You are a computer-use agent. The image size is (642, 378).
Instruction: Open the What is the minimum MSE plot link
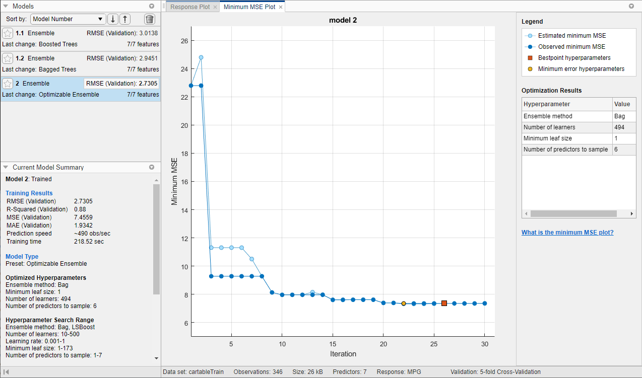(567, 232)
